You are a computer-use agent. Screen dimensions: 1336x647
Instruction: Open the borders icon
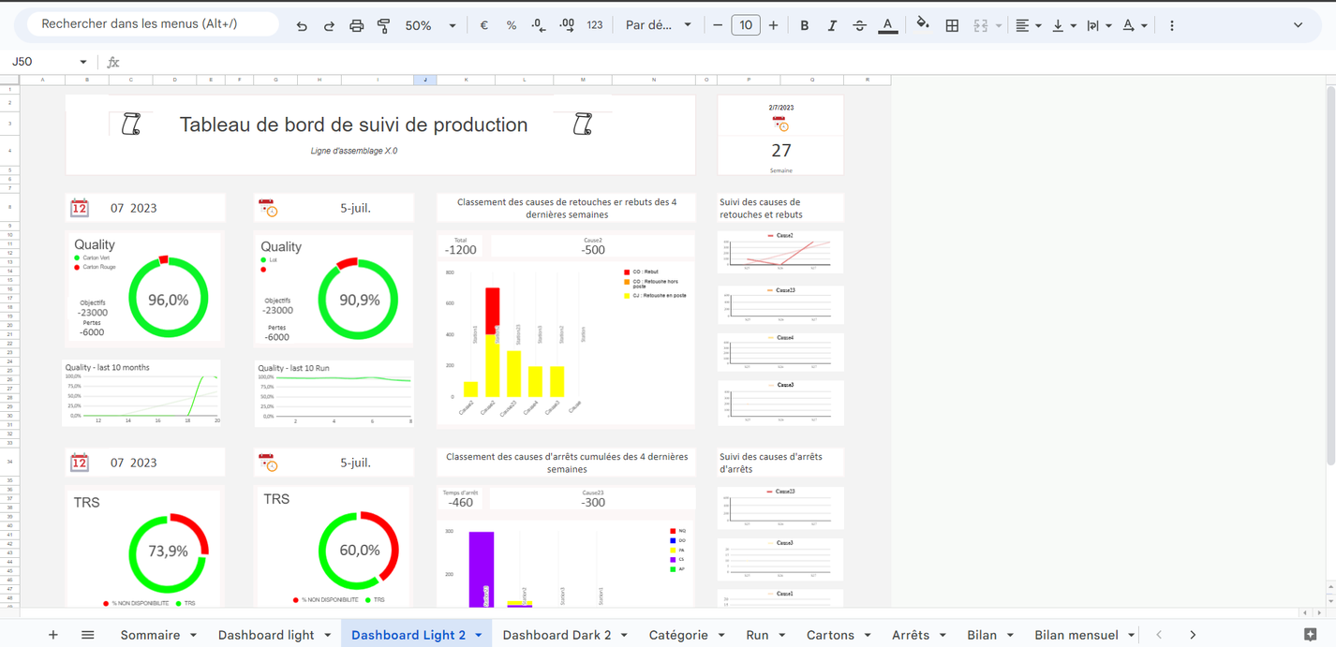pos(952,25)
